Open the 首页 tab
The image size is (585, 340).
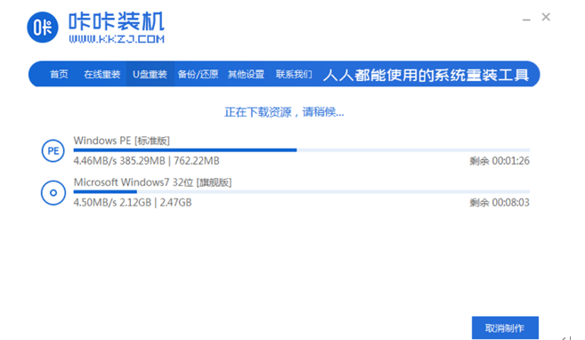click(59, 74)
